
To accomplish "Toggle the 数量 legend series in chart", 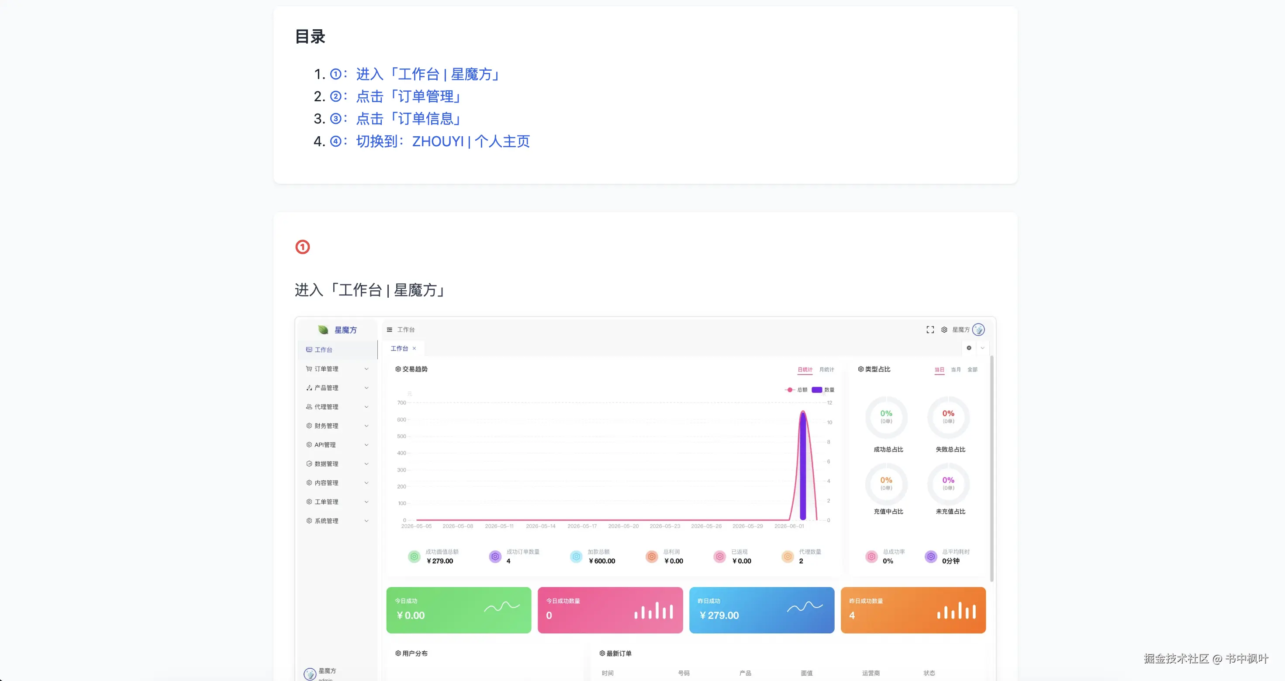I will (x=823, y=390).
